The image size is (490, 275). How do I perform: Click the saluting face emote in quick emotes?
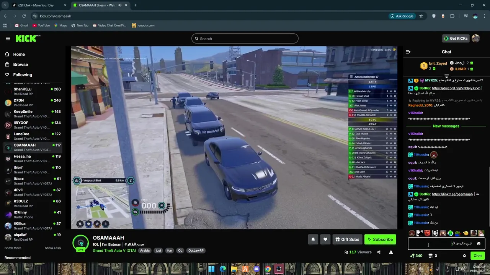click(x=465, y=233)
